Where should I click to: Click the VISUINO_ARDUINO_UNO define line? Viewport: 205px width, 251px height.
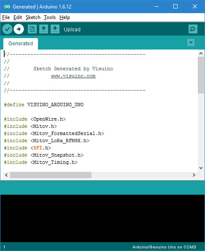pos(44,105)
